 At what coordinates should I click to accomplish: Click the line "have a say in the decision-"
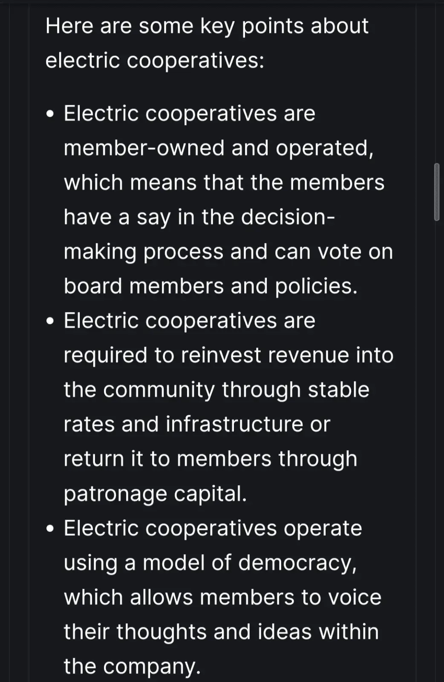199,217
